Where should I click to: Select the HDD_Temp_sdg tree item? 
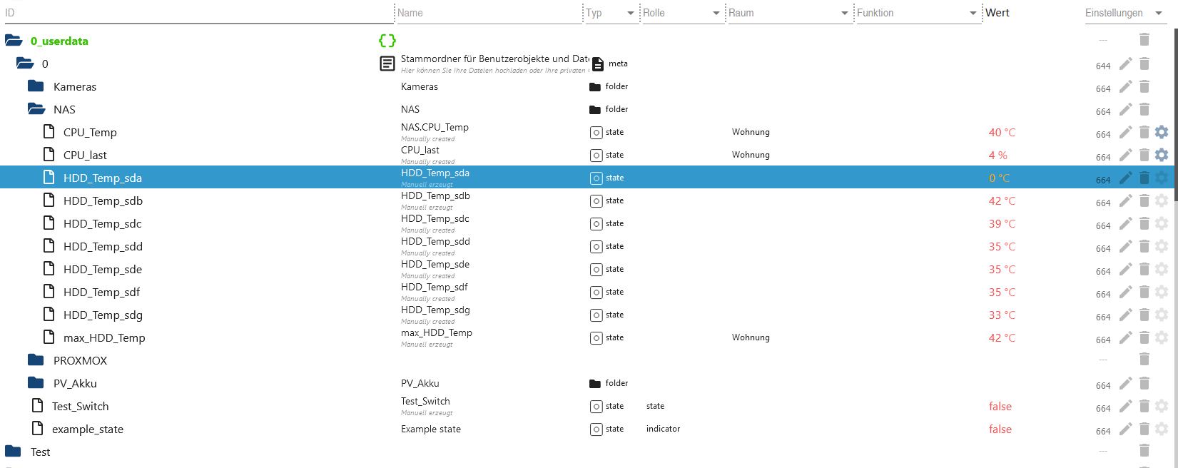[103, 315]
